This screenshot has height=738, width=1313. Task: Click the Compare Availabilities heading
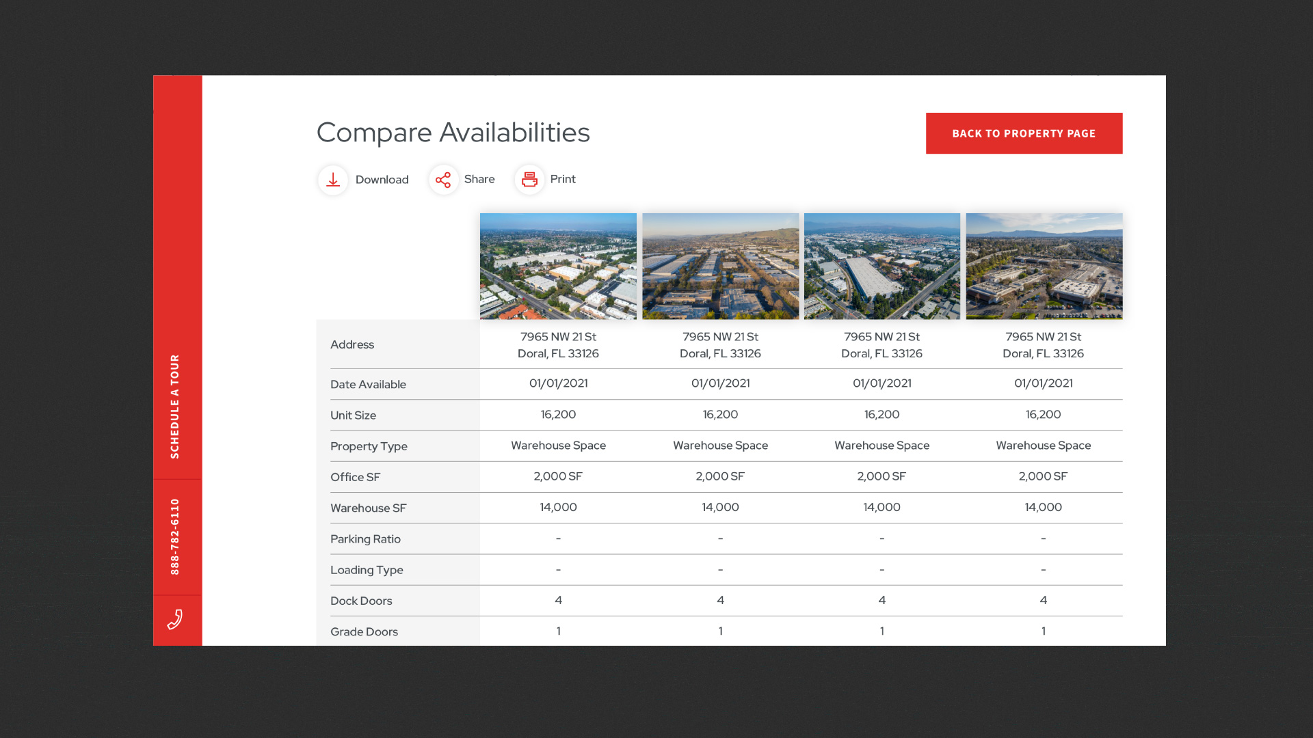pyautogui.click(x=453, y=133)
